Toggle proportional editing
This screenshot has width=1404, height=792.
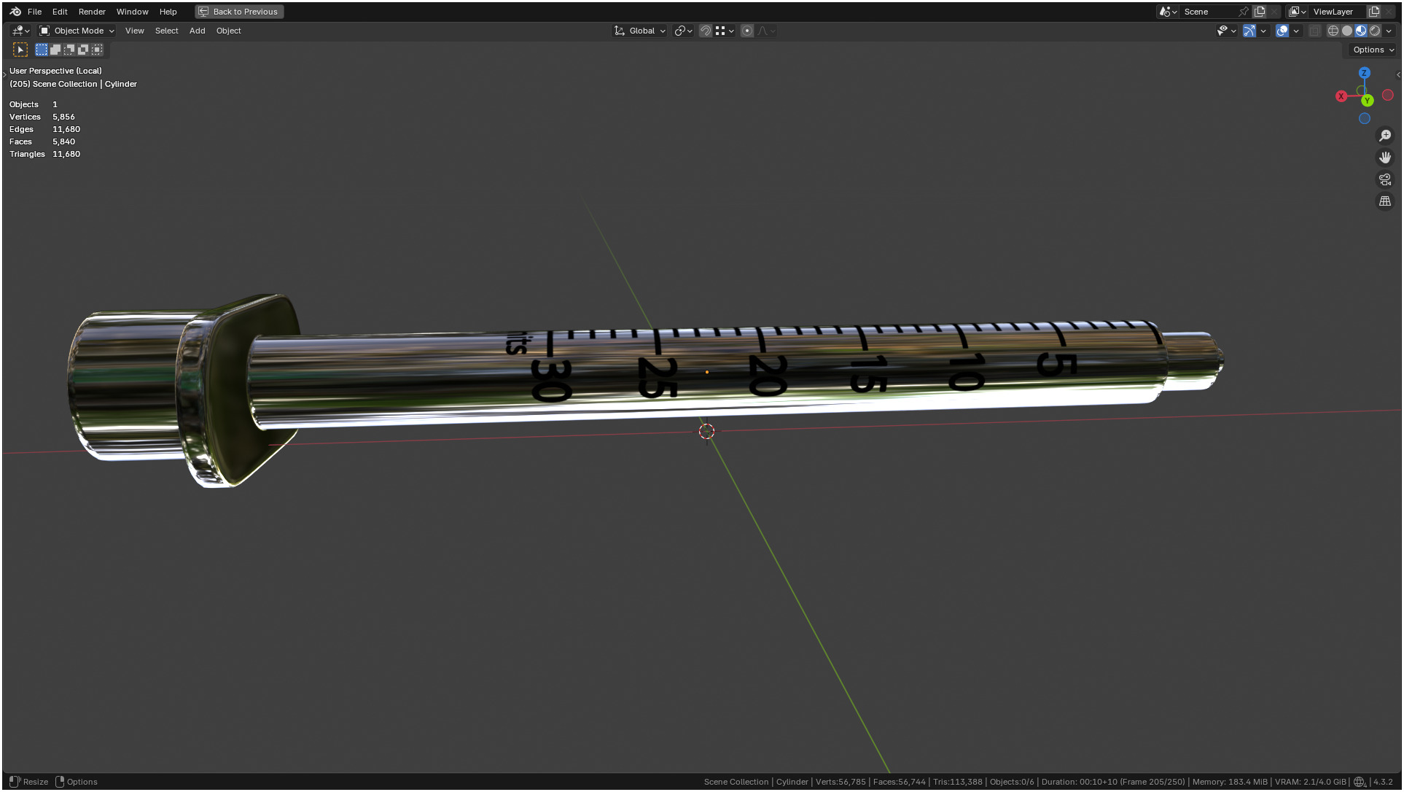click(x=747, y=31)
